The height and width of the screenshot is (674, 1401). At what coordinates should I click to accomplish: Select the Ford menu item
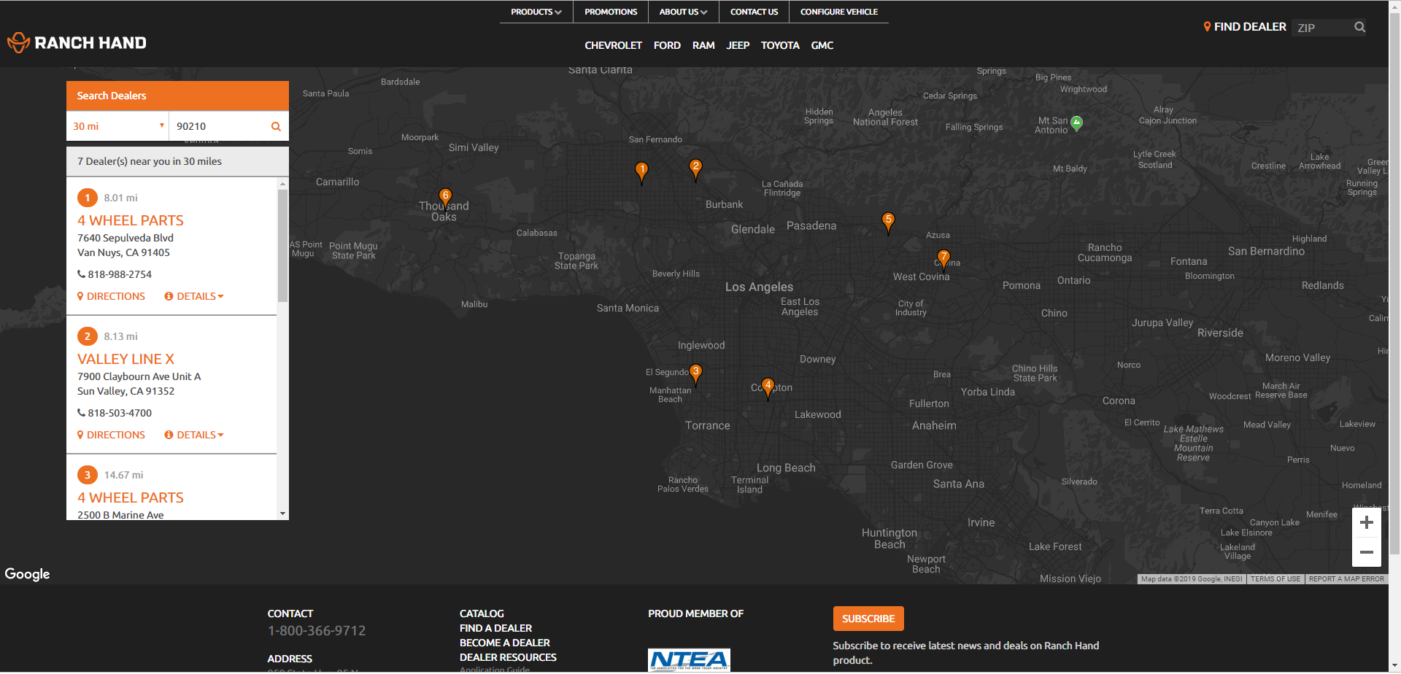pos(667,45)
